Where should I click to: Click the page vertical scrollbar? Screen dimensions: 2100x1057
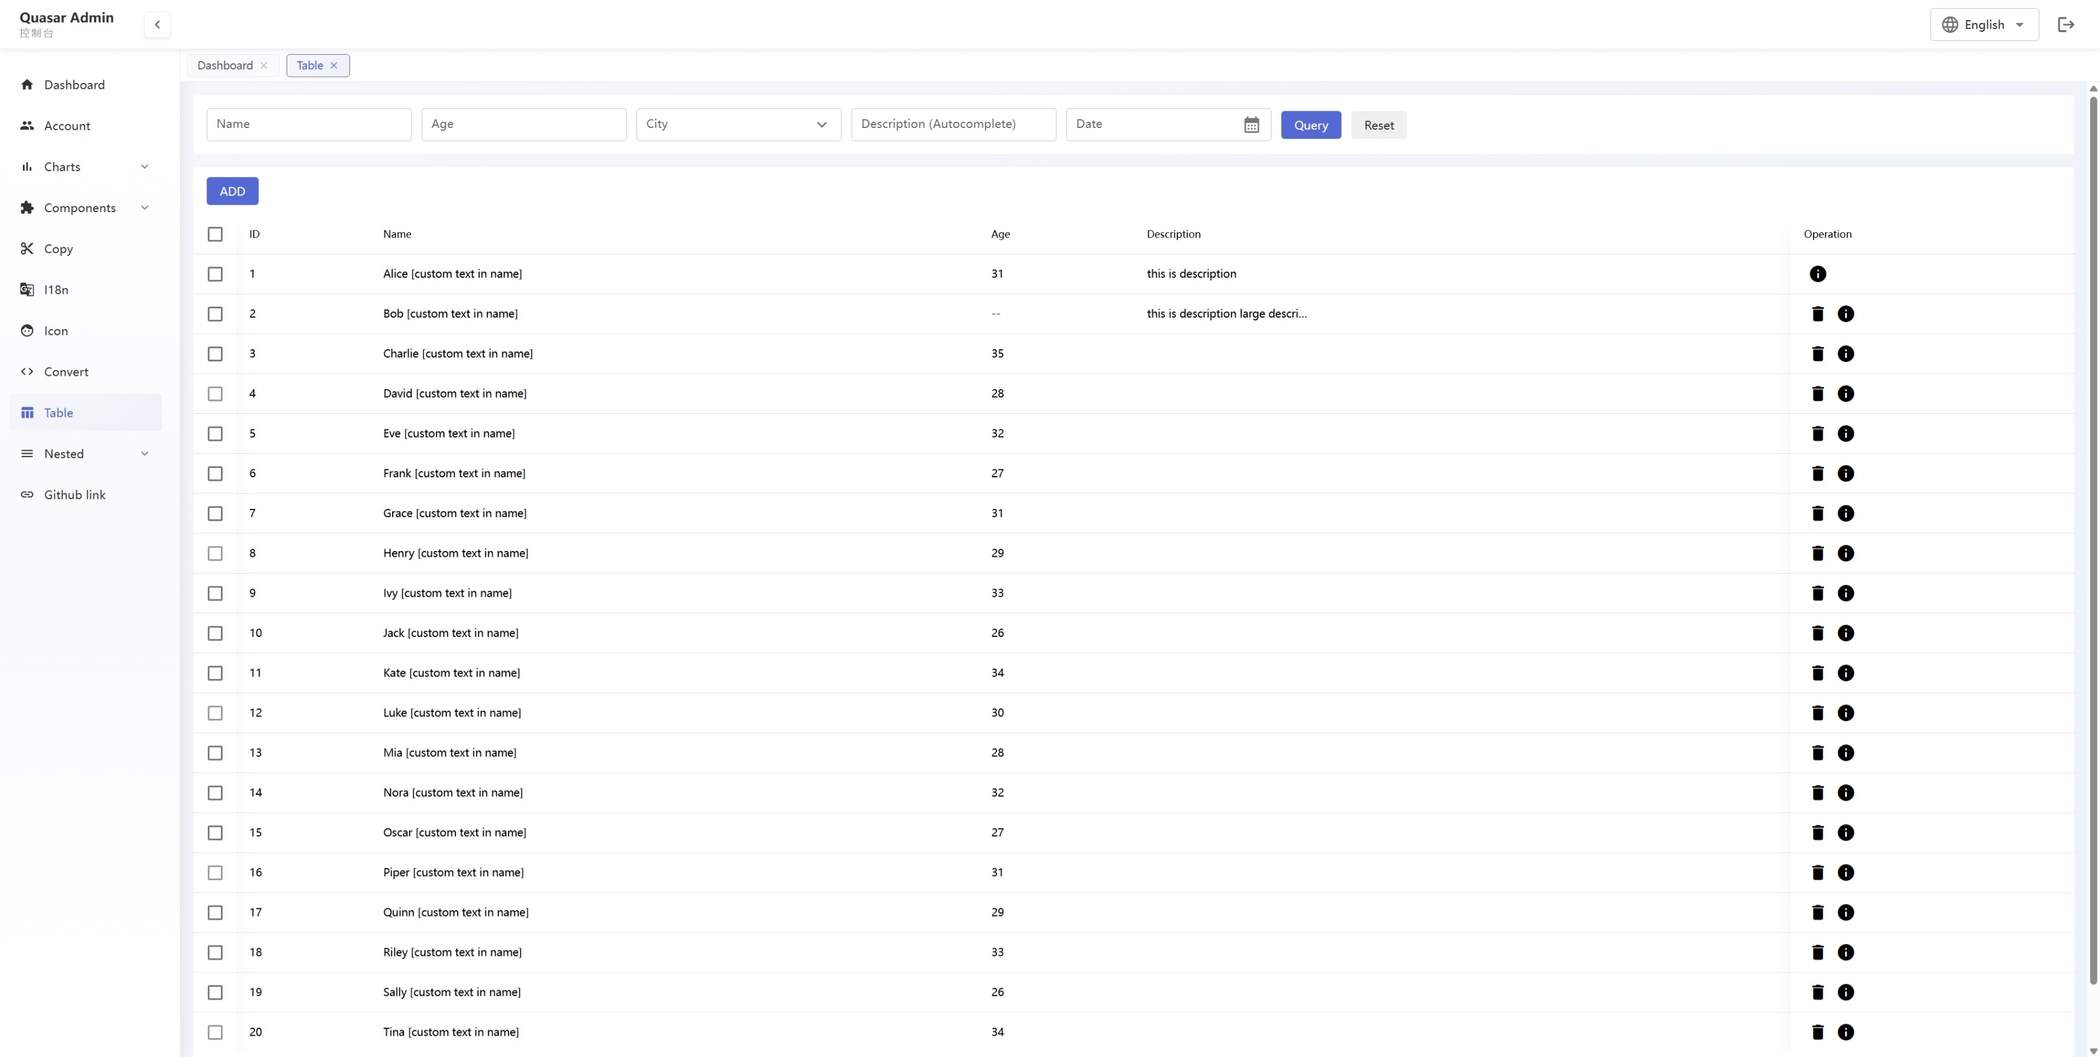coord(2093,538)
